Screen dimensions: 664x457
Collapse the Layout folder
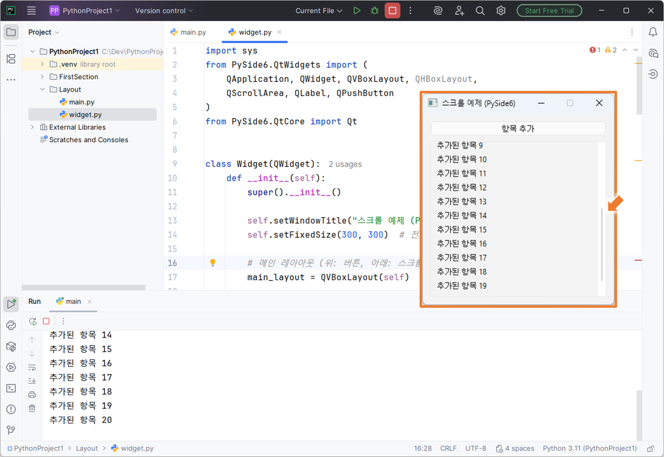pos(42,89)
